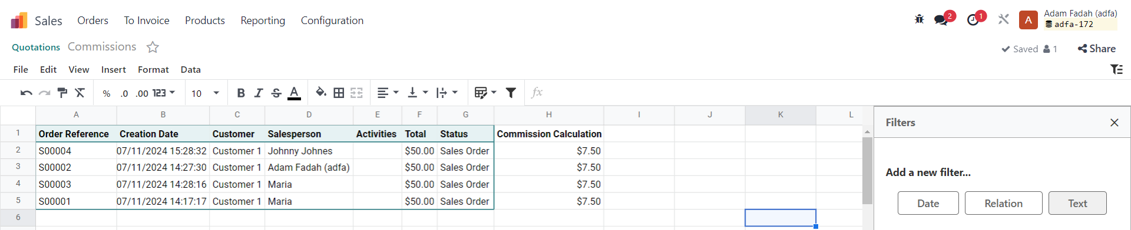Screen dimensions: 1131x230
Task: Click the Quotations breadcrumb link
Action: click(36, 47)
